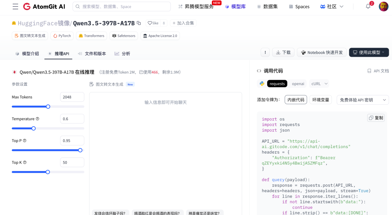Image resolution: width=392 pixels, height=215 pixels.
Task: Switch to the 分析 tab
Action: (x=122, y=53)
